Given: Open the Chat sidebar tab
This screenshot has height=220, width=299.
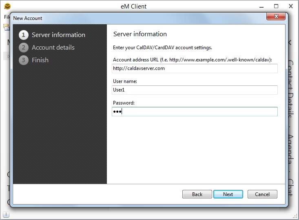Looking at the screenshot, I should pyautogui.click(x=290, y=187).
